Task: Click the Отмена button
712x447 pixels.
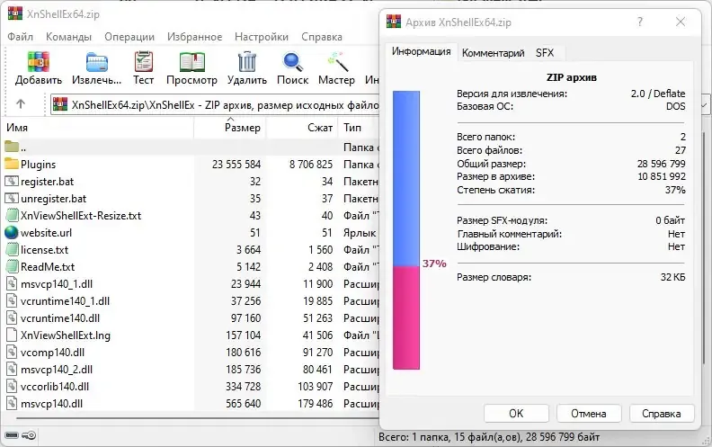Action: pos(589,414)
